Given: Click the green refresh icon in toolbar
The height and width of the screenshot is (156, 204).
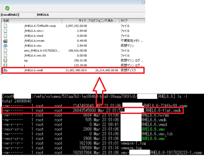Looking at the screenshot, I should pos(7,8).
